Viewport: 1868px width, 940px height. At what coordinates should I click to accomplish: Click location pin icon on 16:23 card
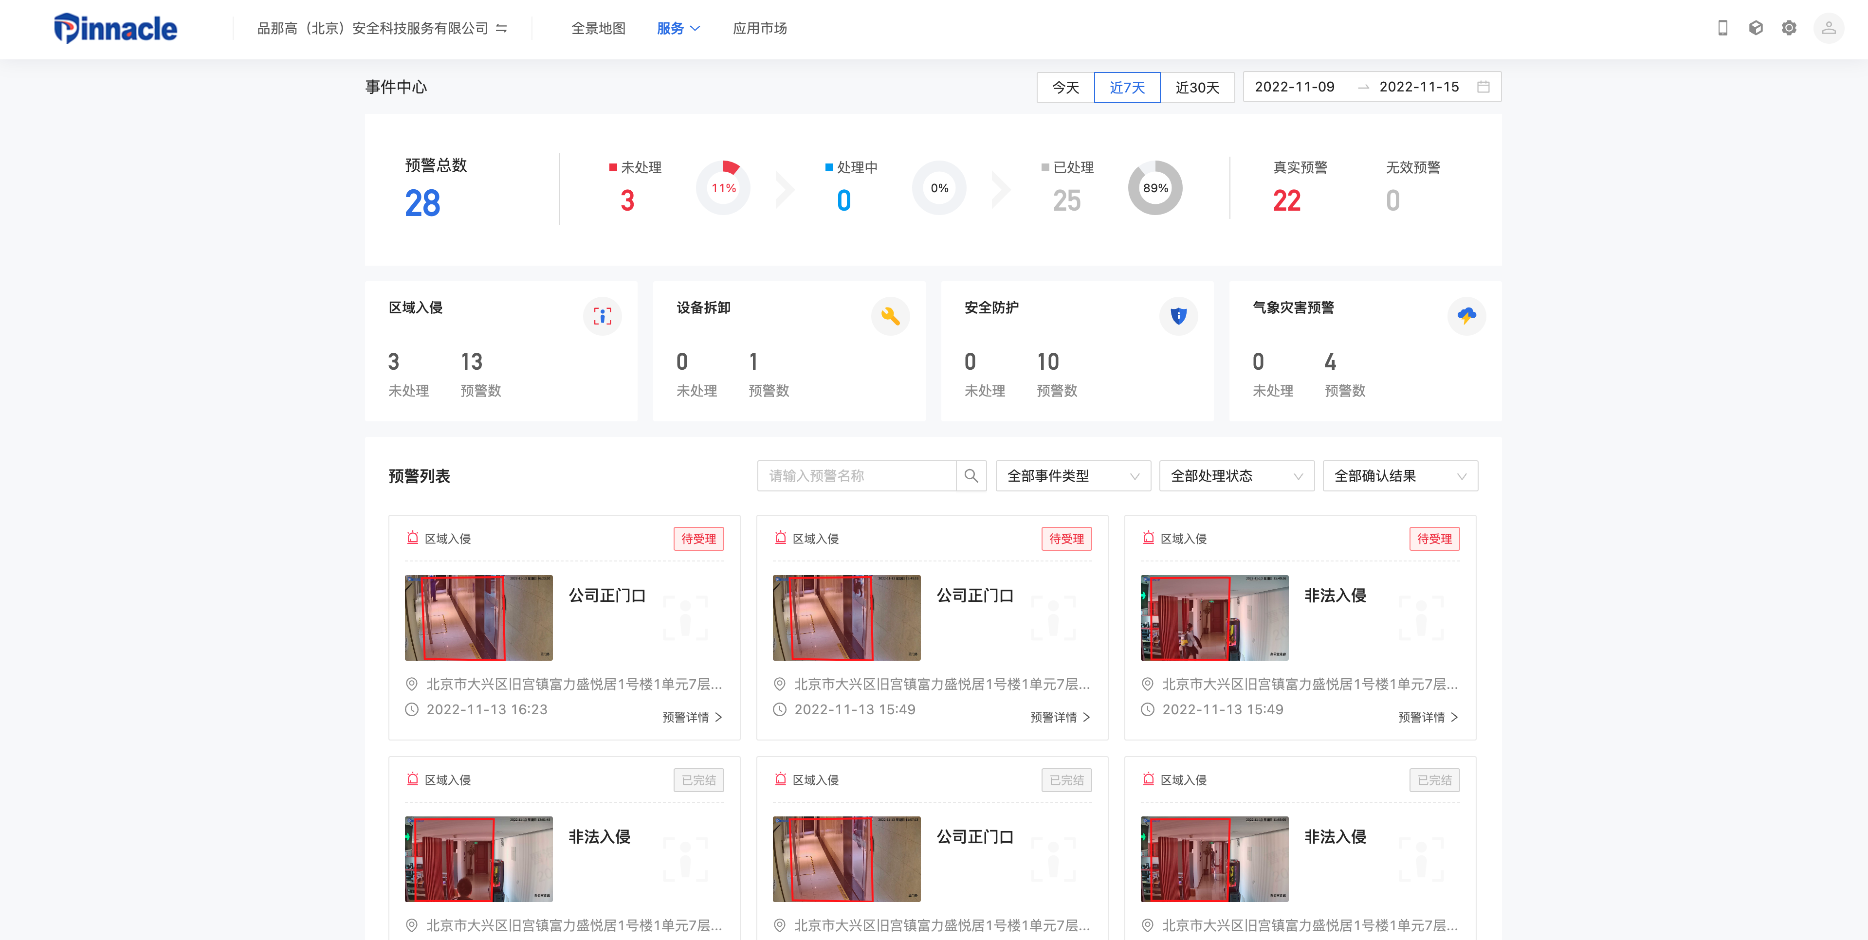click(x=411, y=684)
